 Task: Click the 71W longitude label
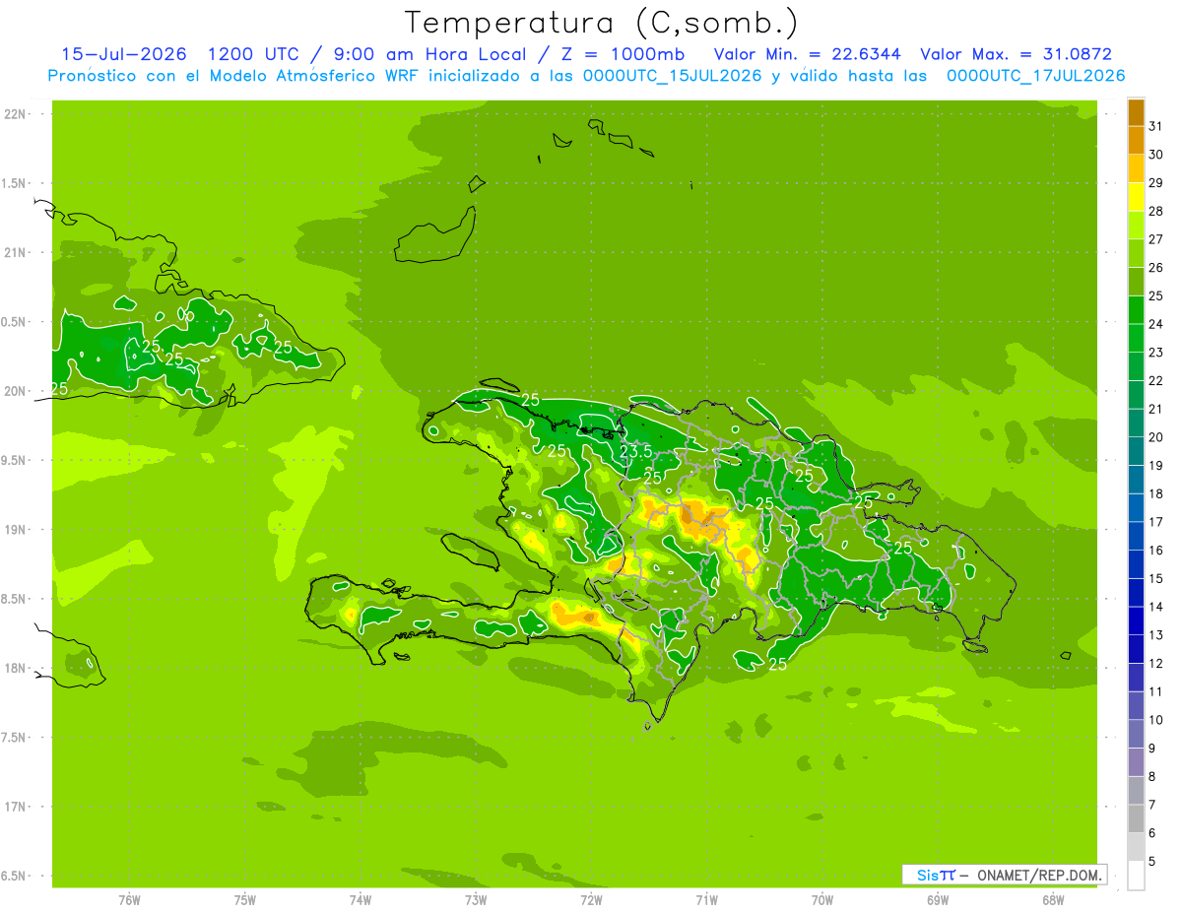706,899
